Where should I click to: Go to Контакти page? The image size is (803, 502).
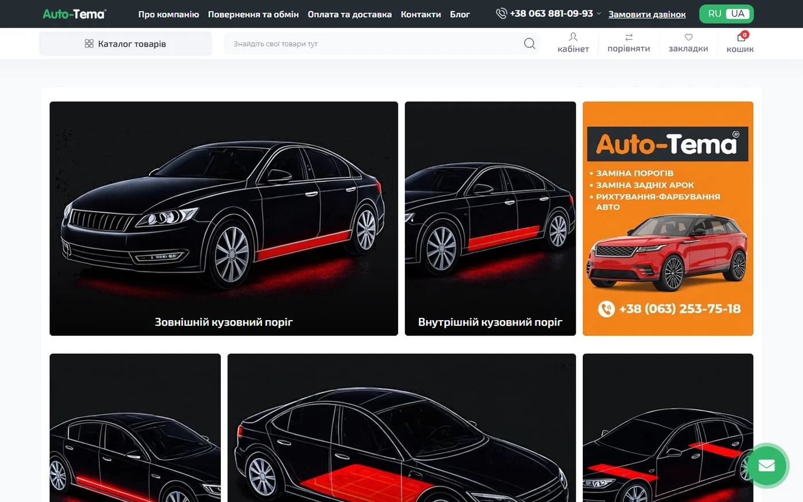coord(421,14)
